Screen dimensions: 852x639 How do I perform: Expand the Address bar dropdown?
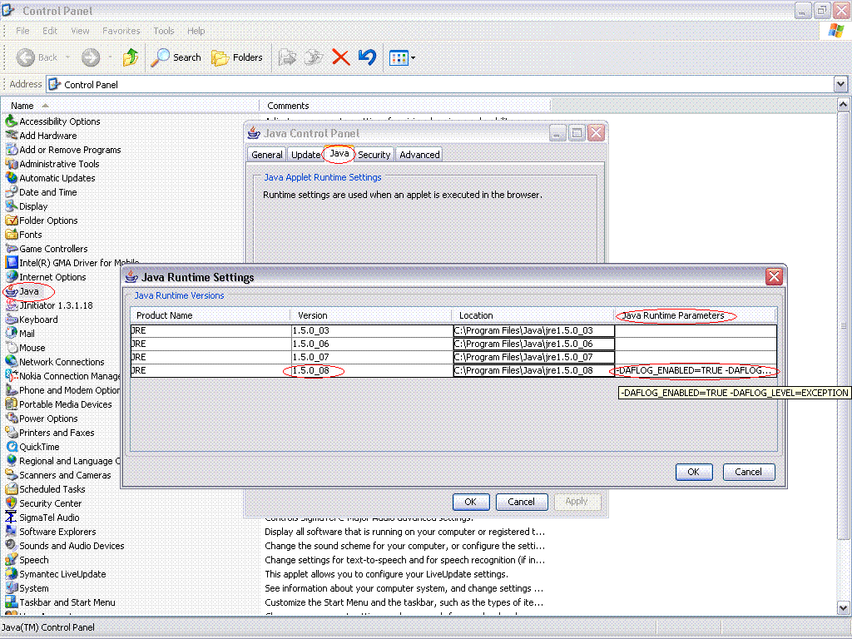click(x=840, y=84)
